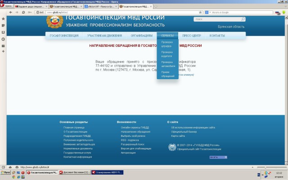The height and width of the screenshot is (180, 288).
Task: Click the Opera Link cloud icon
Action: click(x=10, y=167)
